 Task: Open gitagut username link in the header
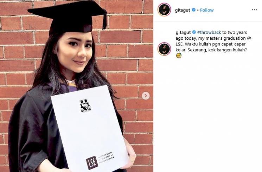click(183, 10)
